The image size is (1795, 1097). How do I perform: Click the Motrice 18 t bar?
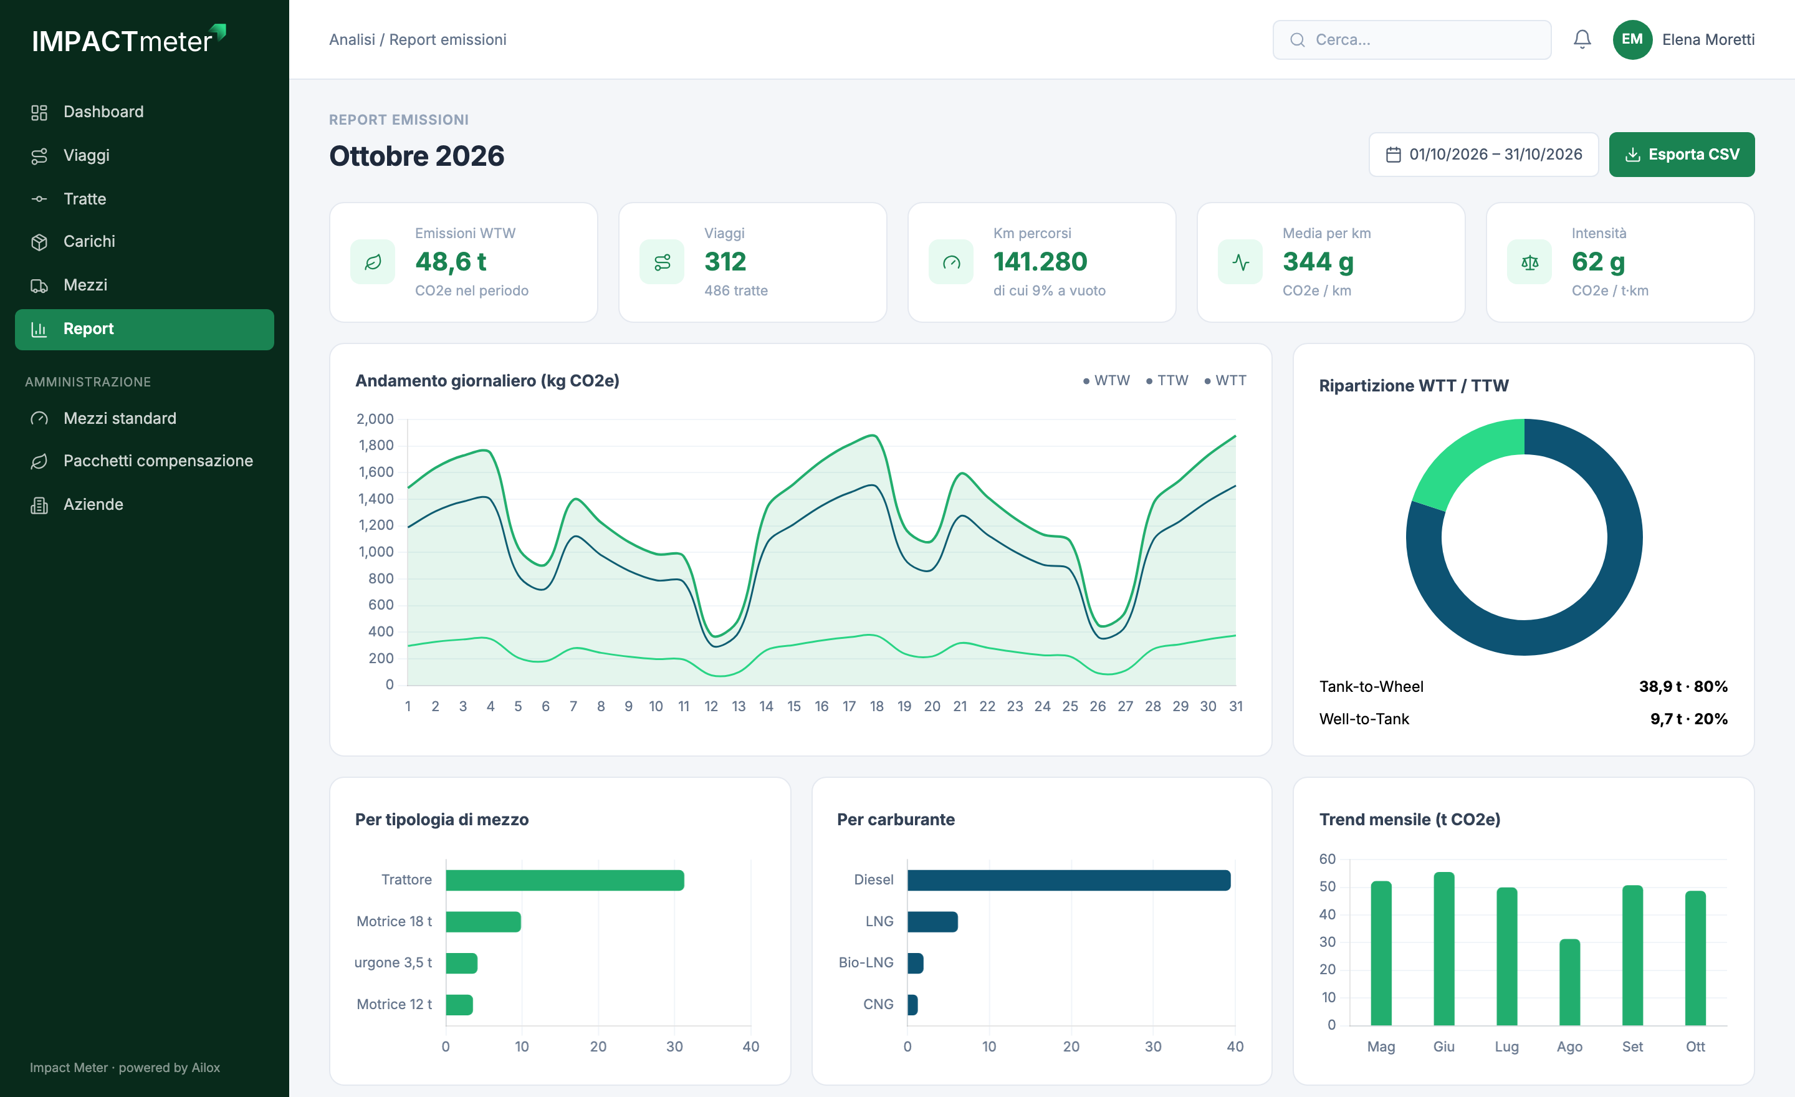(x=483, y=921)
